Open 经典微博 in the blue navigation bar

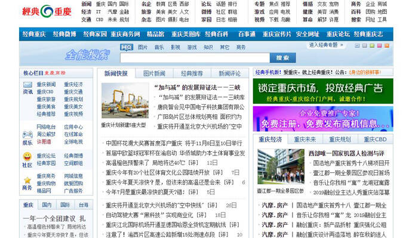64,34
